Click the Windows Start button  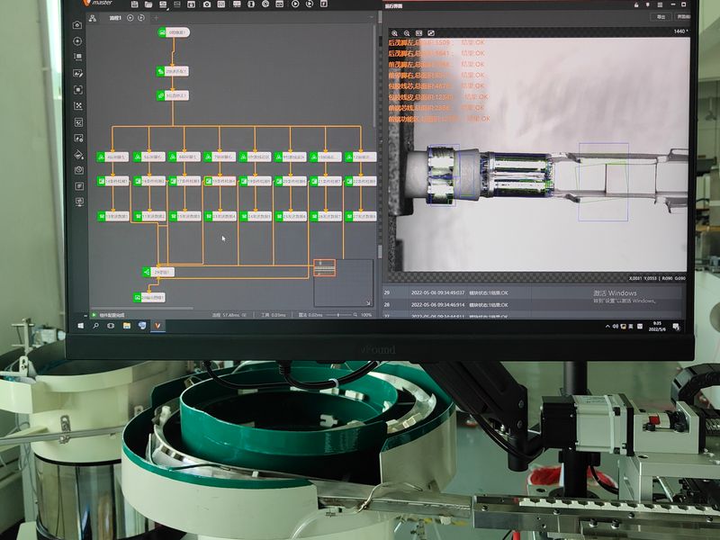pos(79,326)
